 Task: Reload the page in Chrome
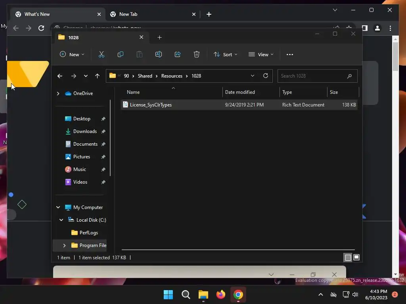[41, 28]
